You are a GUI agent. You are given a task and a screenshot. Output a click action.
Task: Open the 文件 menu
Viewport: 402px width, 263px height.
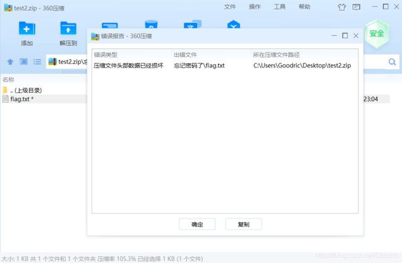[x=229, y=7]
